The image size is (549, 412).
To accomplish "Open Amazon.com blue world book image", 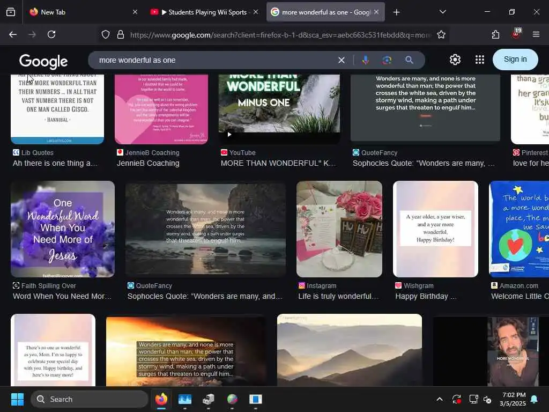I will point(519,229).
